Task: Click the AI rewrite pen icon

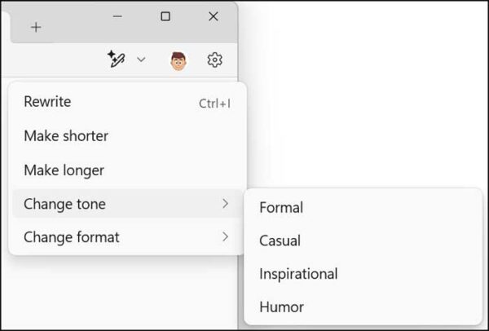Action: pyautogui.click(x=117, y=60)
